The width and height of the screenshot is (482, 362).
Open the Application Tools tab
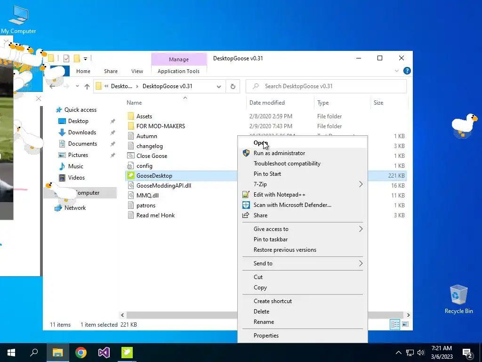click(x=178, y=71)
